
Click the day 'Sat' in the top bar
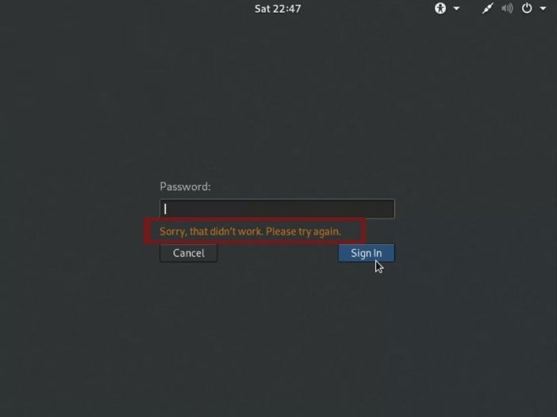[263, 9]
